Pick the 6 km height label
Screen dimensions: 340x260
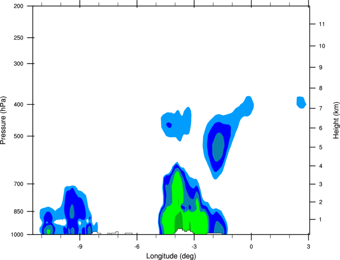(321, 128)
